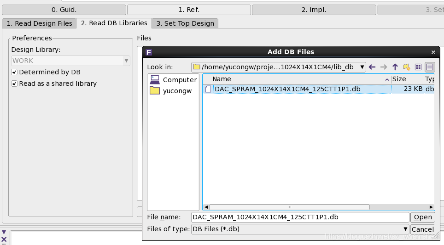Go back using the left arrow icon
The image size is (444, 245).
[x=372, y=67]
